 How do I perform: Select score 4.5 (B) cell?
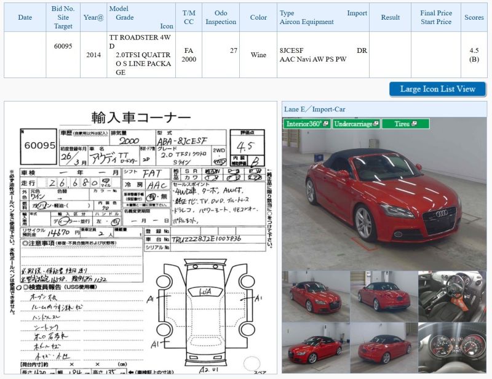474,55
